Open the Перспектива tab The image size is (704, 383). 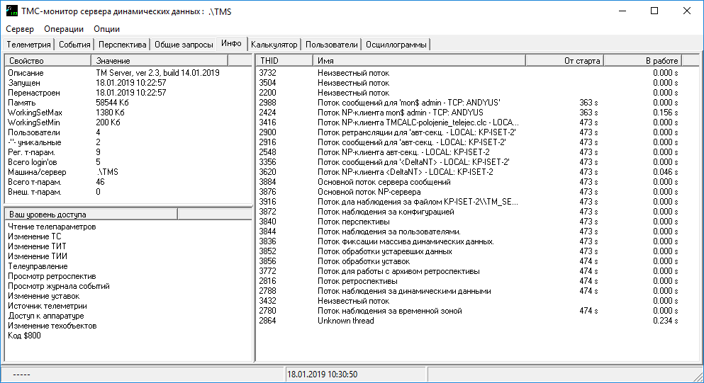(122, 45)
